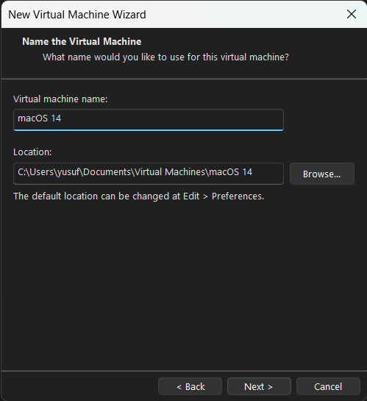Place cursor on 'macOS 14' in name field
The height and width of the screenshot is (401, 367).
point(39,118)
